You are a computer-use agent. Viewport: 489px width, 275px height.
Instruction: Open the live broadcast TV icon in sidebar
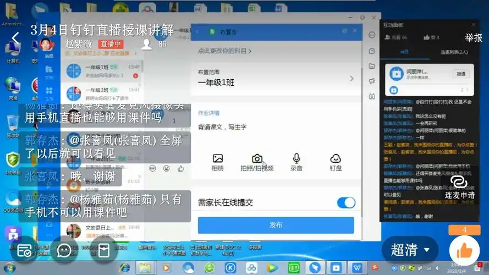coord(372,96)
